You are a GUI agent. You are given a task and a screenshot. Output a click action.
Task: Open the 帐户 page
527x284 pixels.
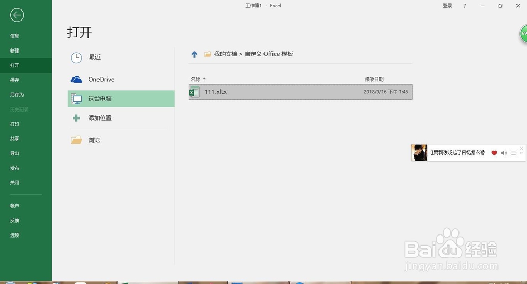(14, 205)
